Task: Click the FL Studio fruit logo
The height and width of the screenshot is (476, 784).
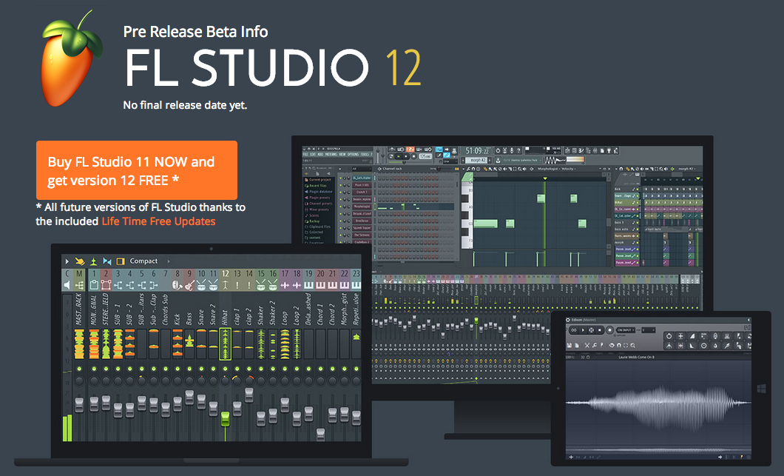Action: (72, 59)
